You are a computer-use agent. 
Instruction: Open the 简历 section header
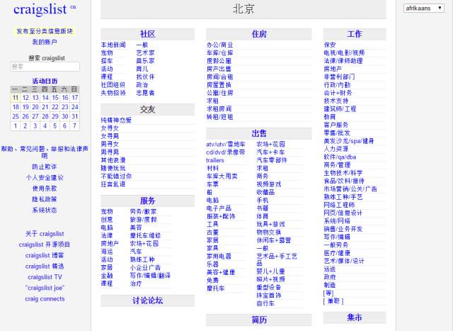pos(259,320)
